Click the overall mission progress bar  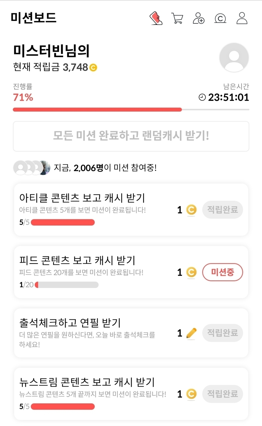point(131,110)
